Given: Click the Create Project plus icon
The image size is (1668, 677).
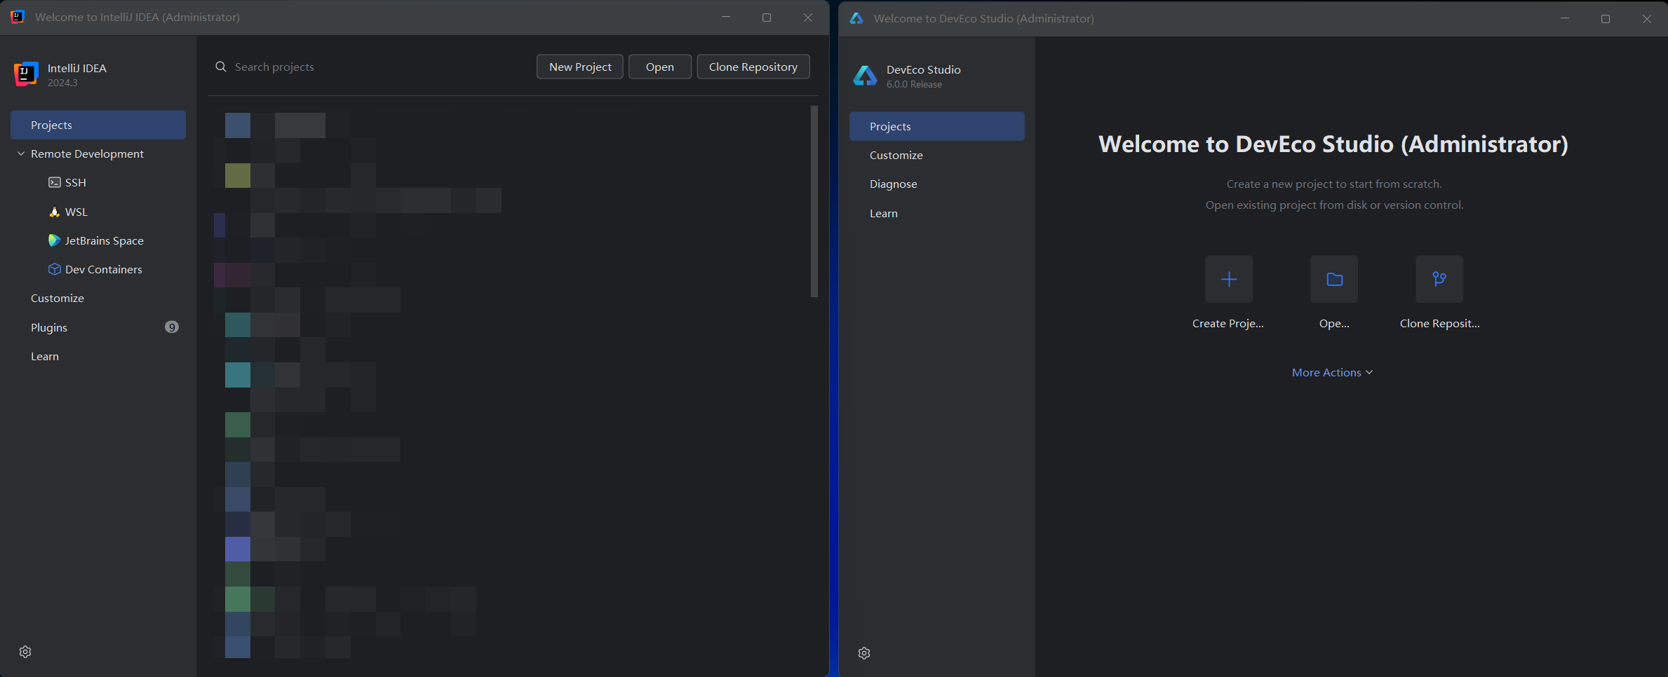Looking at the screenshot, I should tap(1229, 279).
